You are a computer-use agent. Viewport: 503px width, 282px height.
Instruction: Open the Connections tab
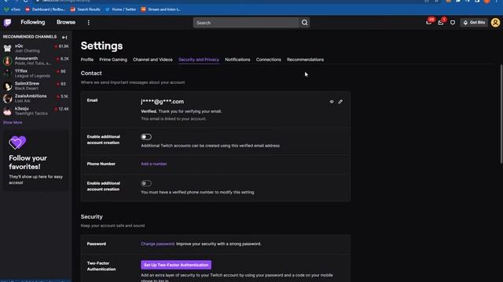coord(269,60)
